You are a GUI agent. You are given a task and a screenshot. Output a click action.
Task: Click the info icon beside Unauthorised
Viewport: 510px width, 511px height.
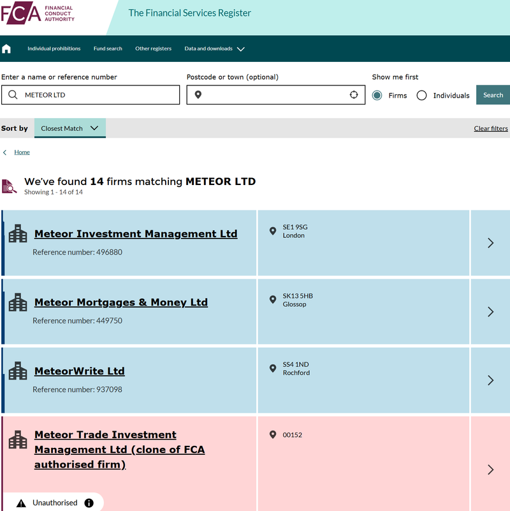pyautogui.click(x=89, y=503)
